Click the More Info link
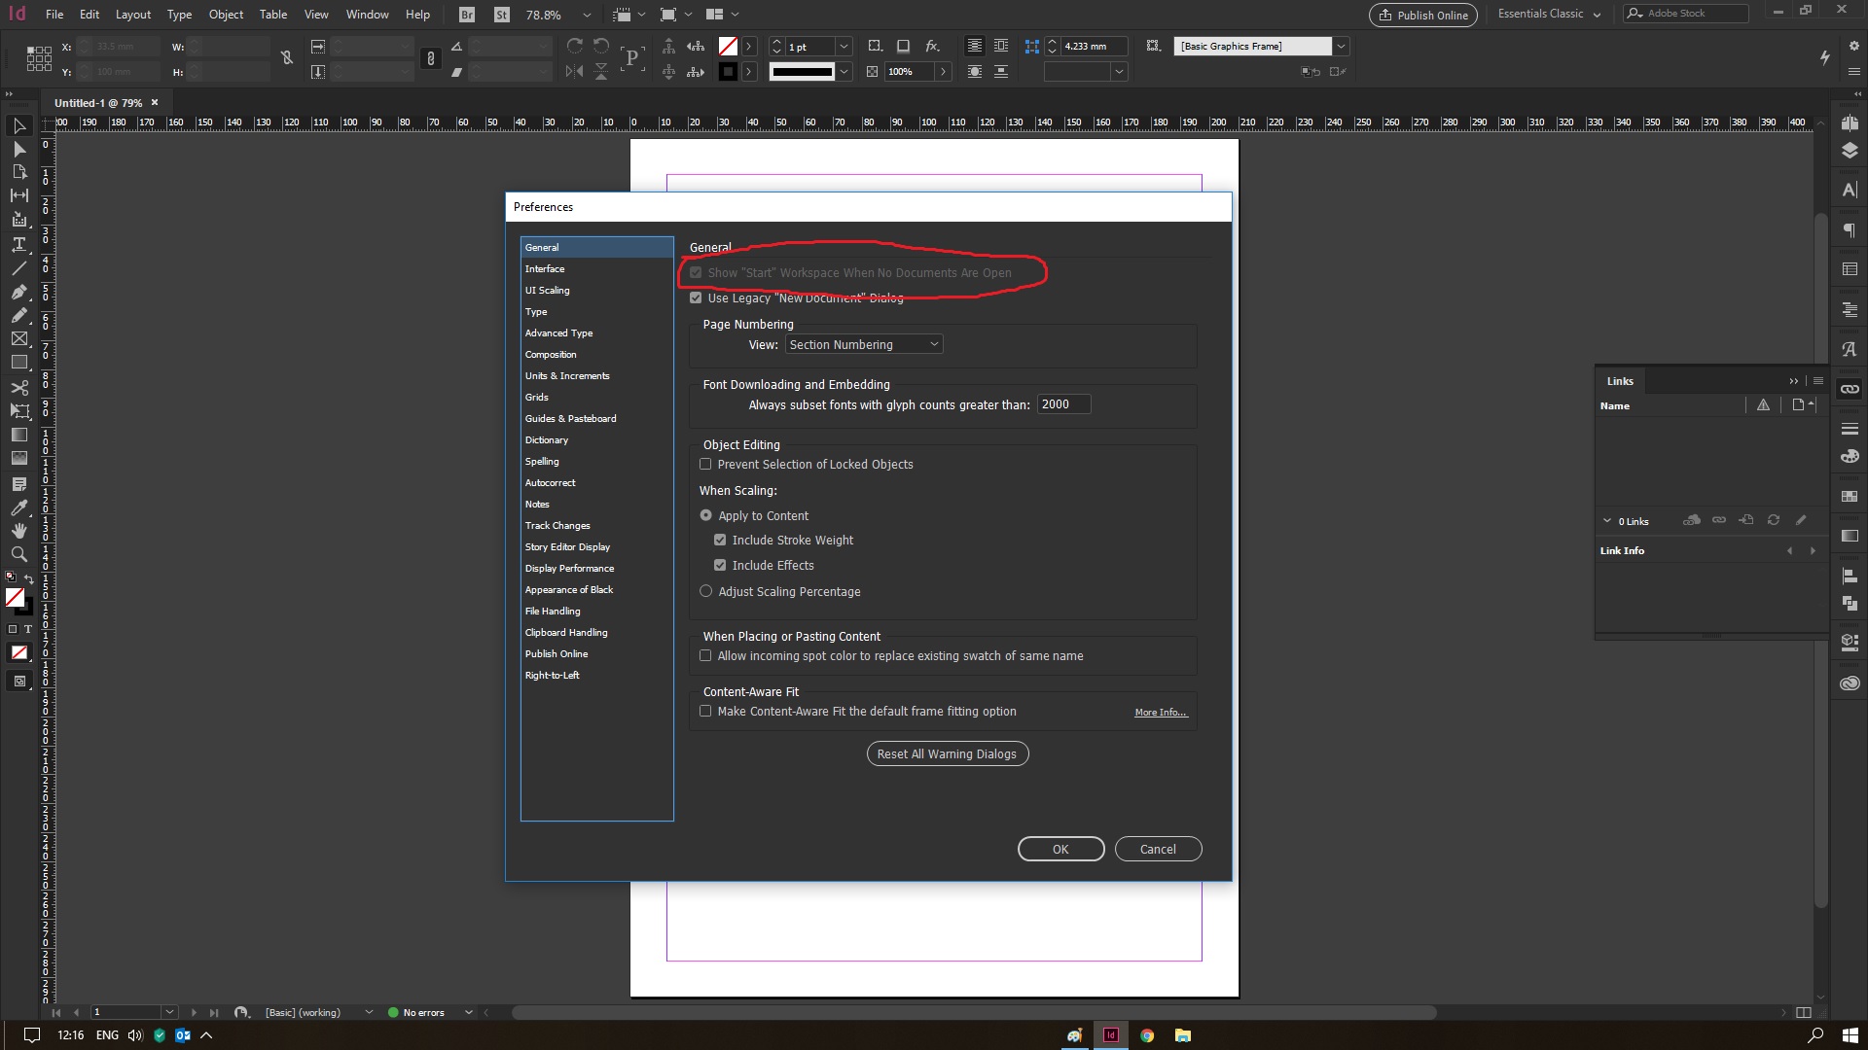The height and width of the screenshot is (1050, 1868). point(1160,713)
